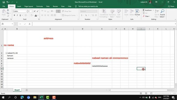
Task: Select cell with 'nabeel naman ali nnnnsnnnncc'
Action: (x=102, y=58)
